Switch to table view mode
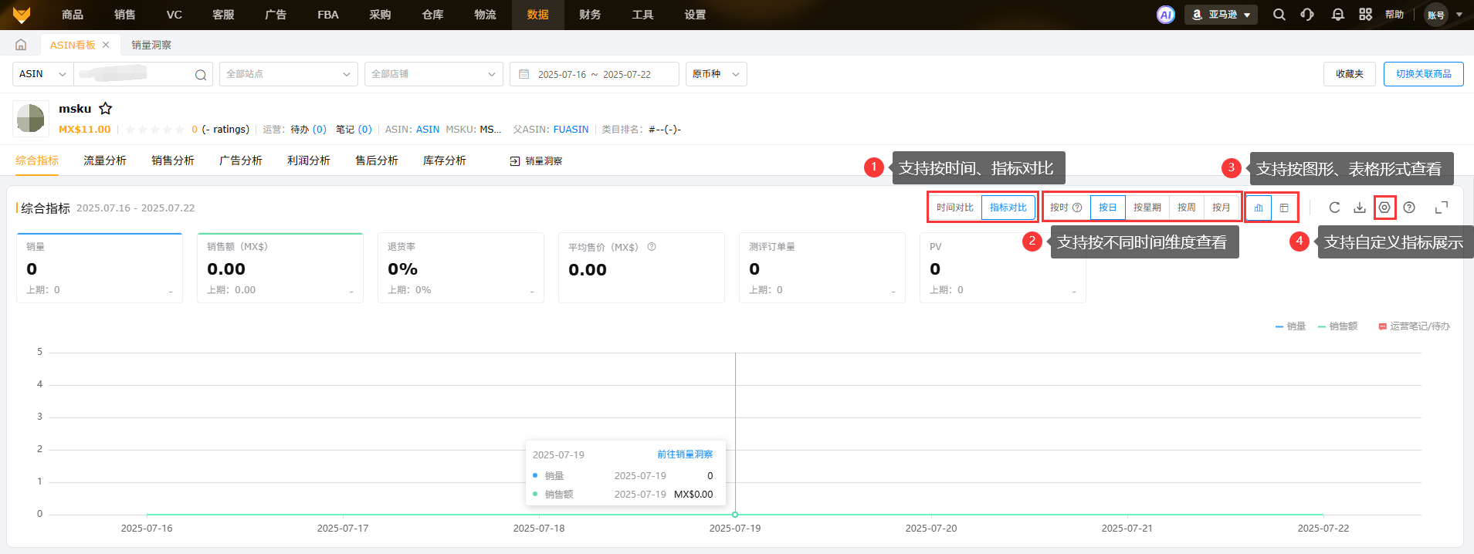Viewport: 1474px width, 554px height. [1284, 208]
